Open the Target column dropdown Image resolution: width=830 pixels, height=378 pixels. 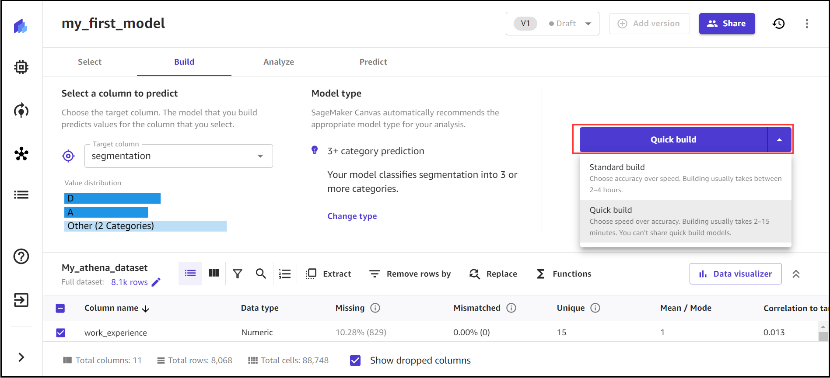pyautogui.click(x=179, y=156)
